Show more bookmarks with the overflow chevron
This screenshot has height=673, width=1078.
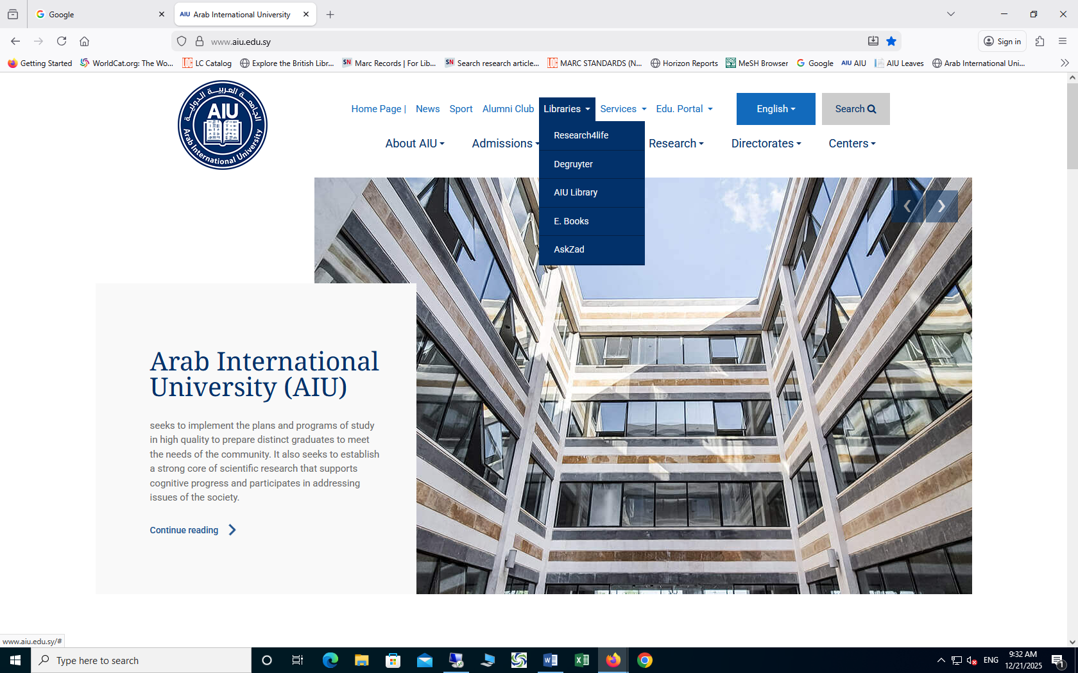point(1065,63)
